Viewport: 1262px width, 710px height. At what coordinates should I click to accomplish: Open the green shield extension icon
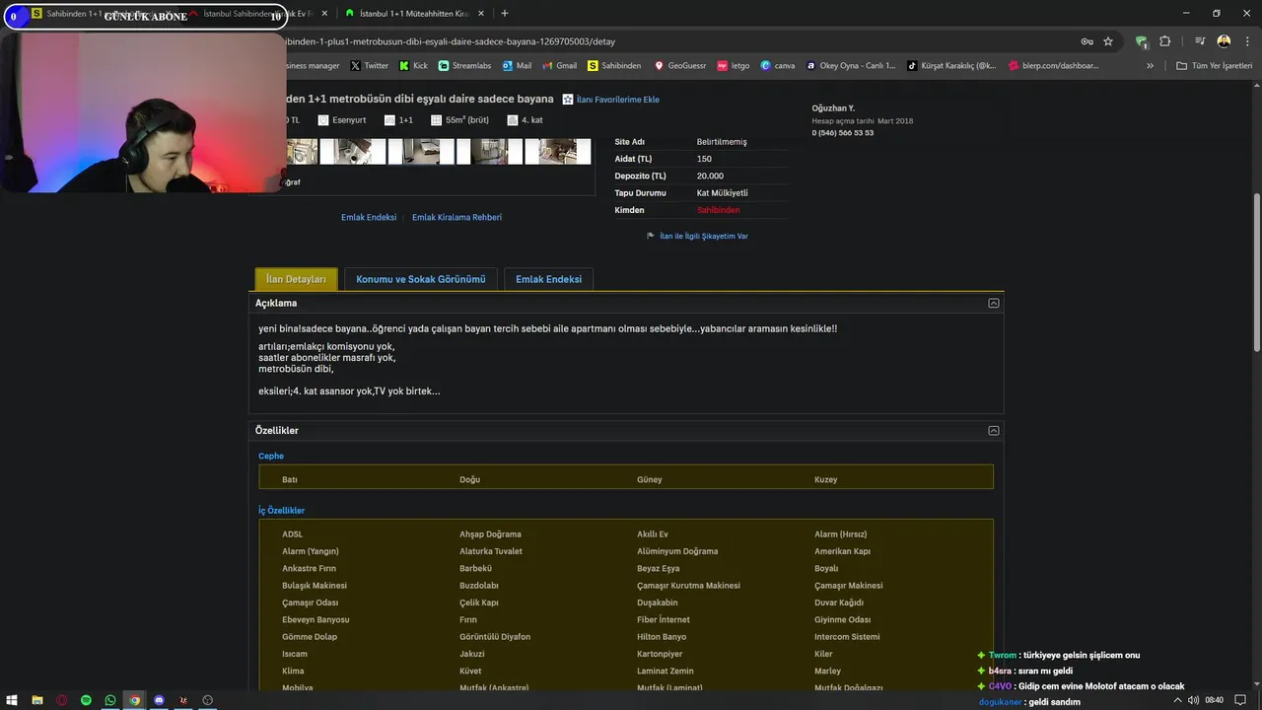click(x=1142, y=41)
